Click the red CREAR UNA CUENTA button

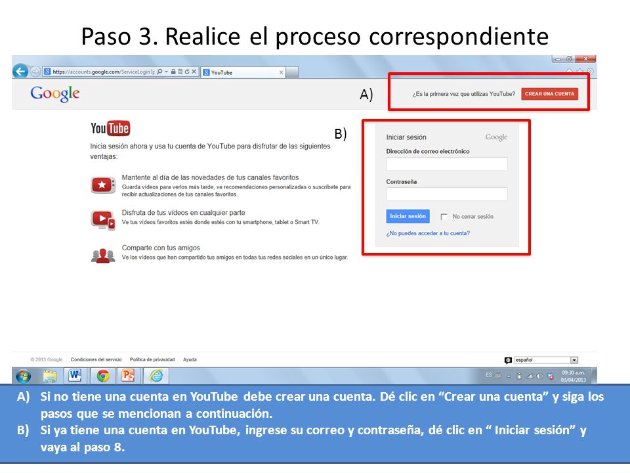tap(550, 94)
